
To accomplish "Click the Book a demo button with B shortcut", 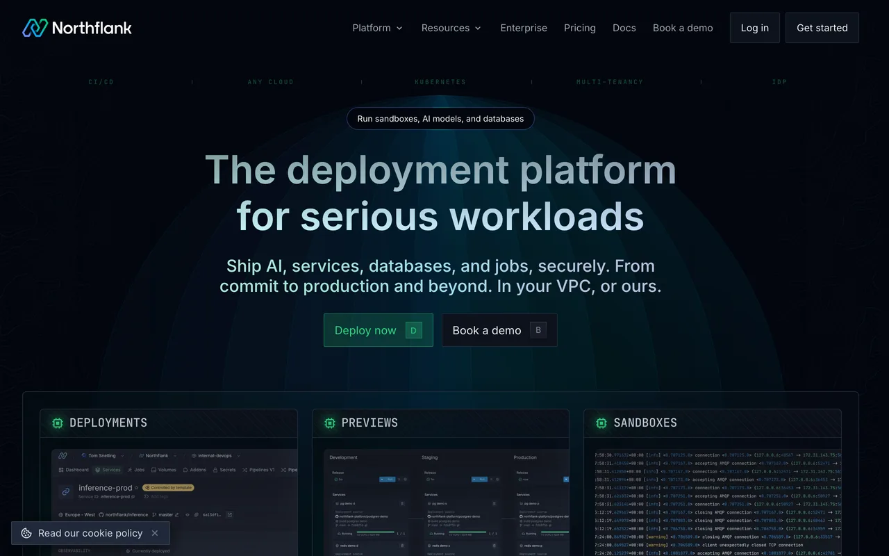I will tap(499, 330).
